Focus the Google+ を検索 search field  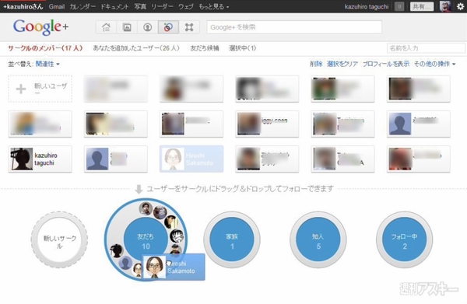click(x=294, y=27)
